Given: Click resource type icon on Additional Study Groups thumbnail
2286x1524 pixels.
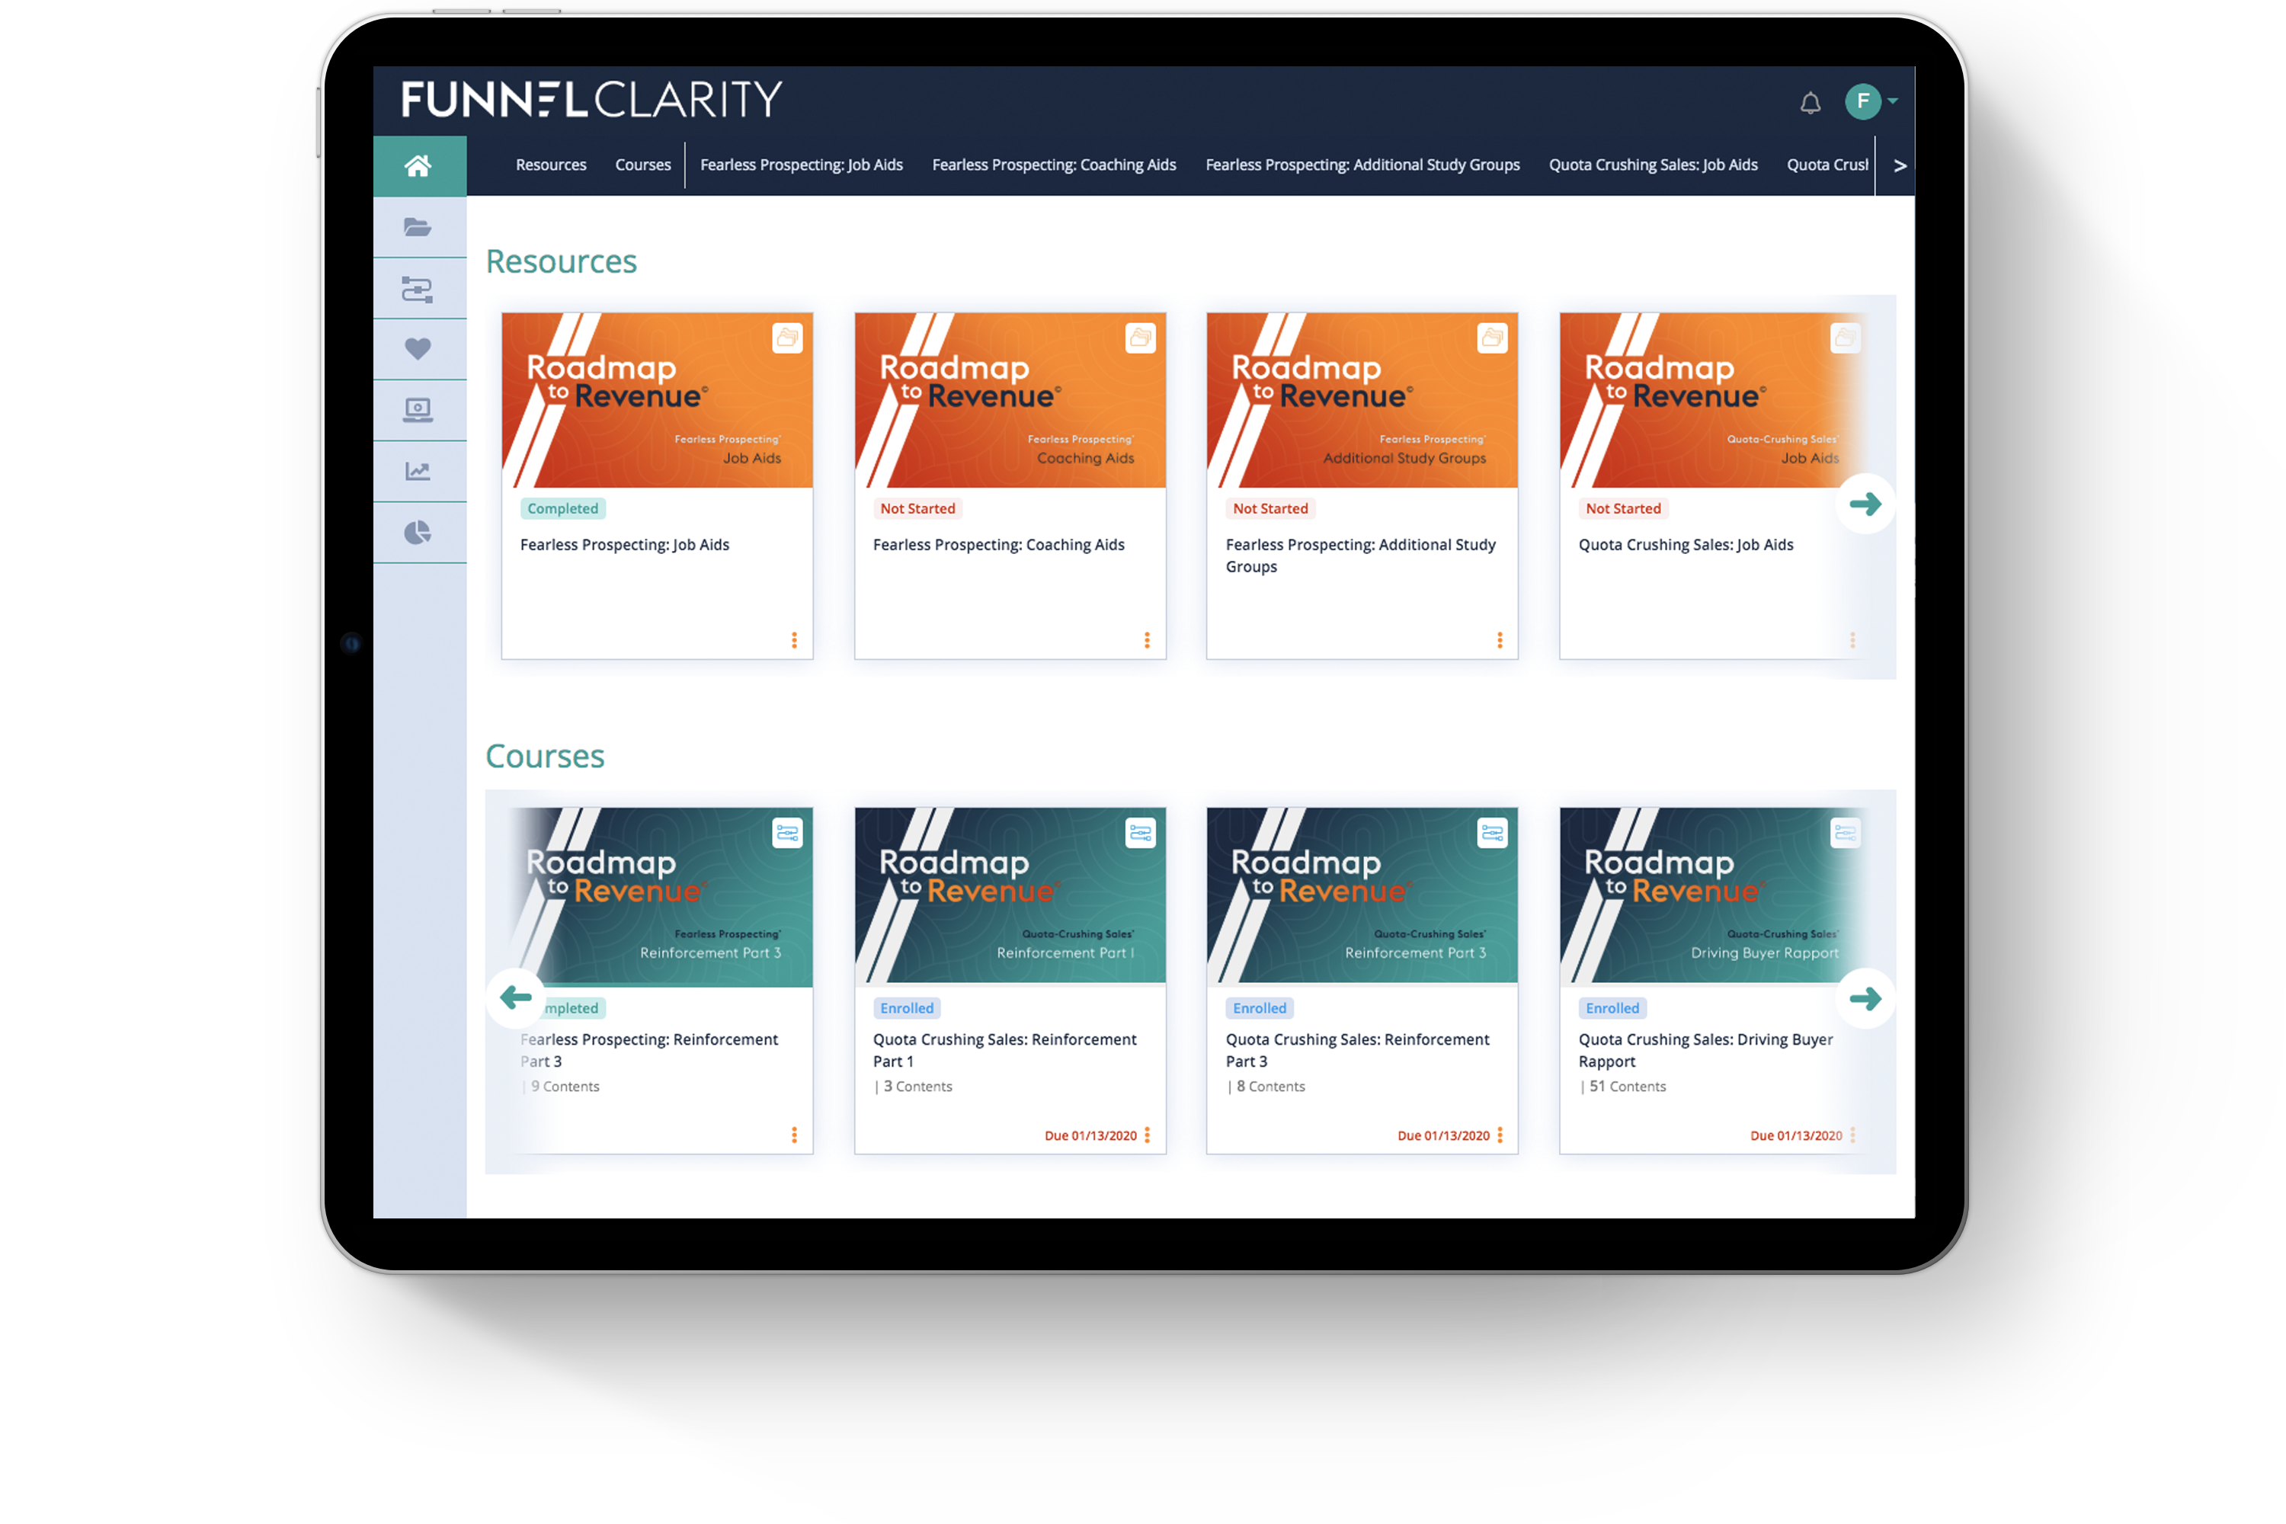Looking at the screenshot, I should (x=1492, y=338).
